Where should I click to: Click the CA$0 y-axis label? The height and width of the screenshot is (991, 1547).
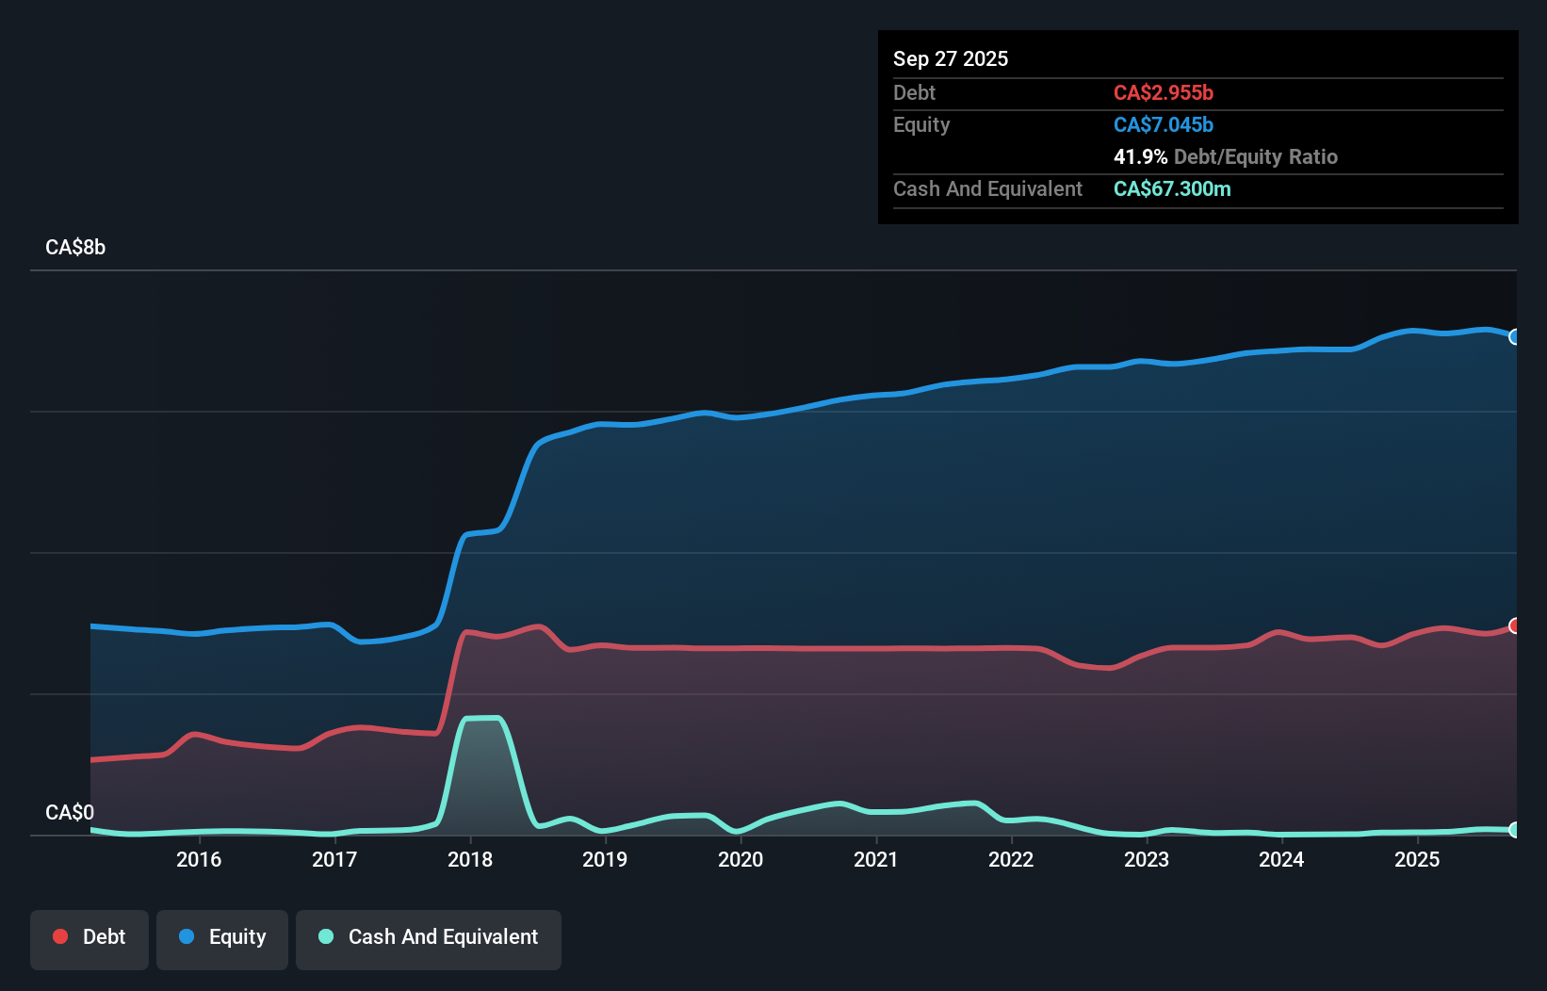click(70, 812)
